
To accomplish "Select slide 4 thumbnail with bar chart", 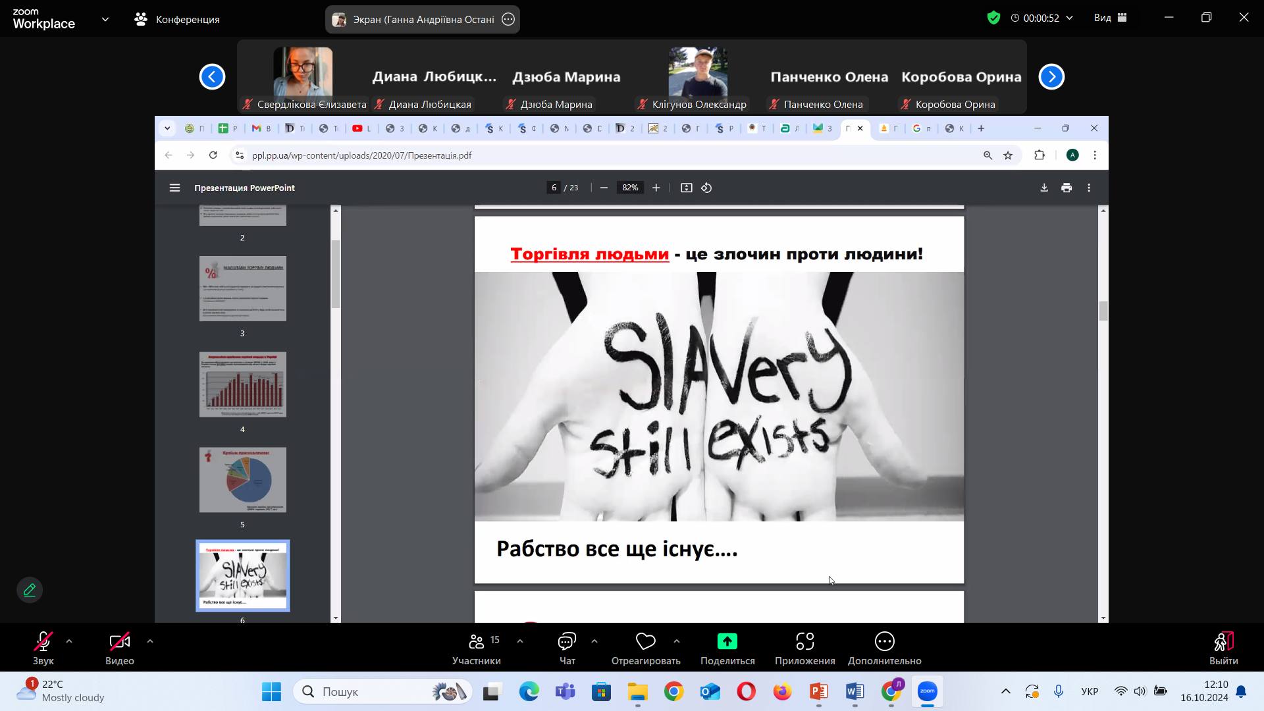I will (x=243, y=384).
